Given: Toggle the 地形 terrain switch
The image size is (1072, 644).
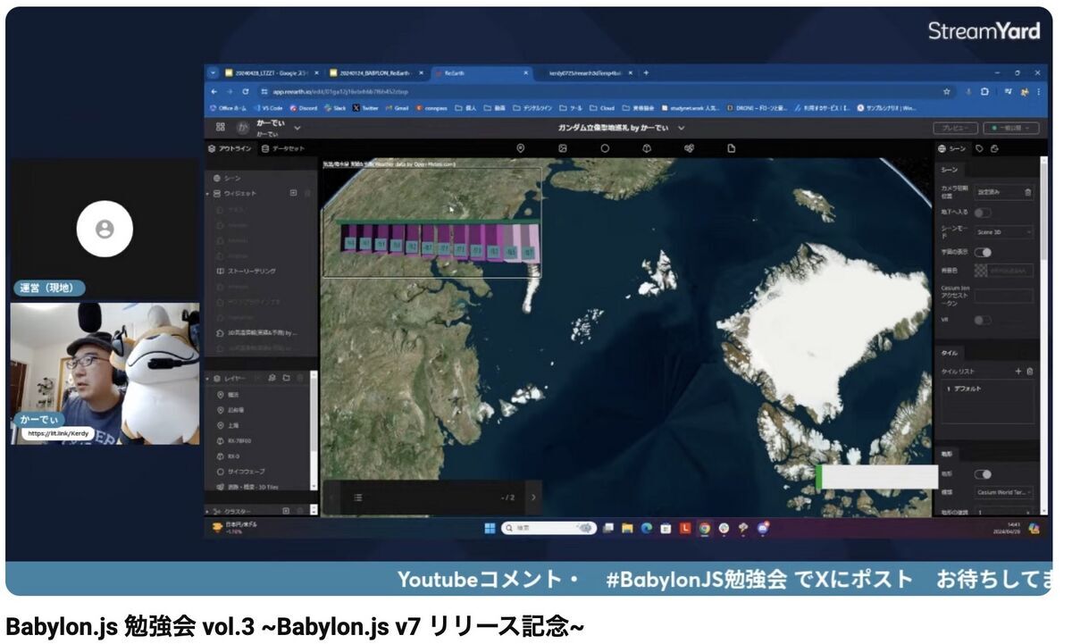Looking at the screenshot, I should [x=983, y=474].
